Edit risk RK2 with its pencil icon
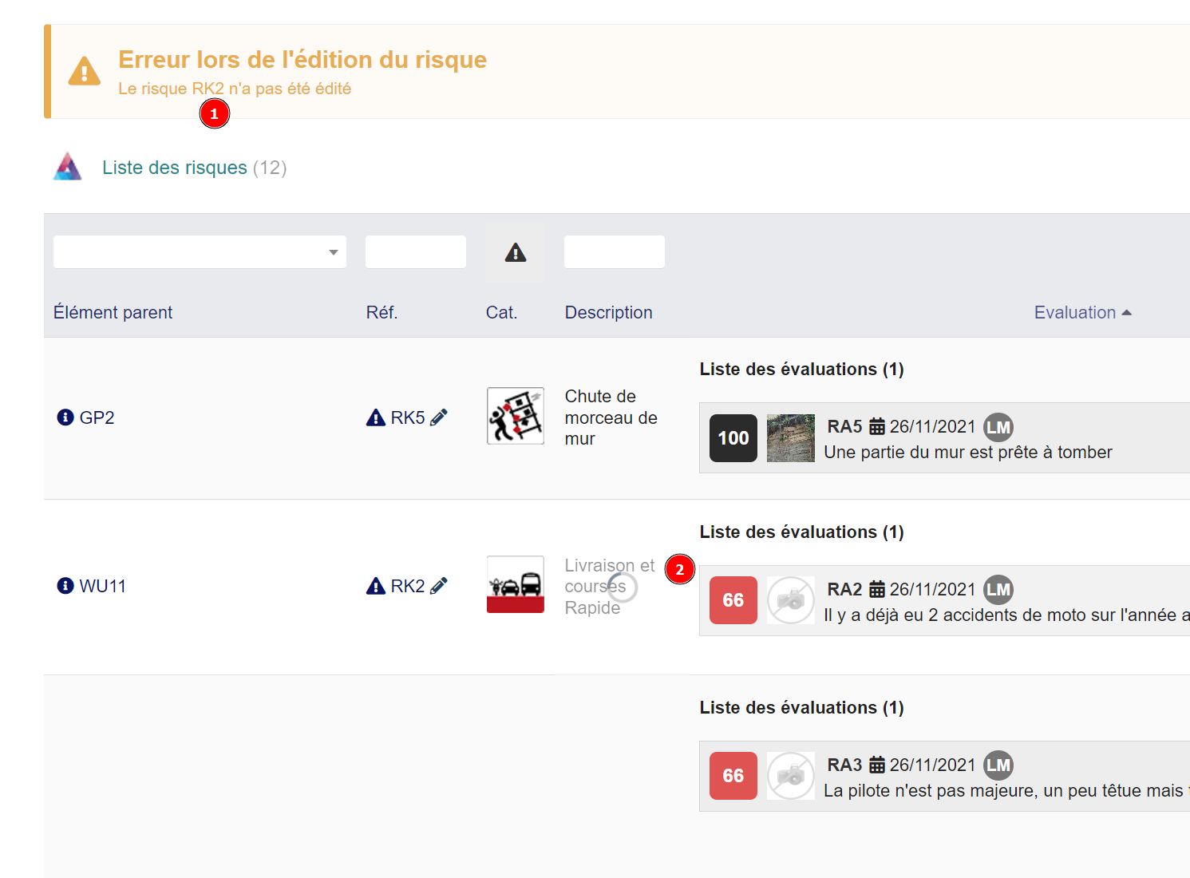1190x878 pixels. [437, 585]
